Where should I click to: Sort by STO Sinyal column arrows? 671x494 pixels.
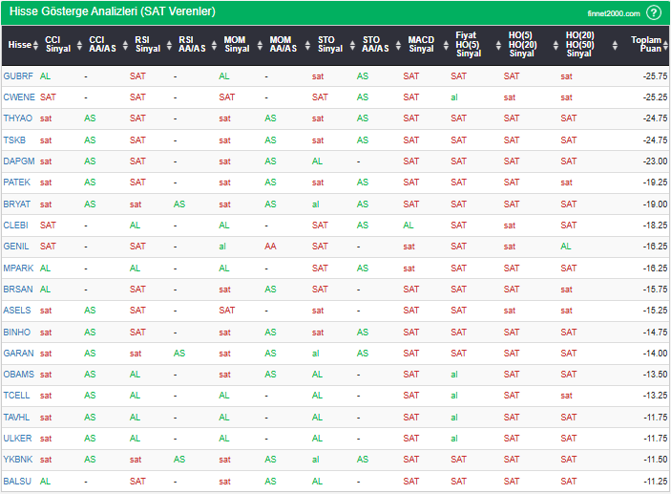351,45
